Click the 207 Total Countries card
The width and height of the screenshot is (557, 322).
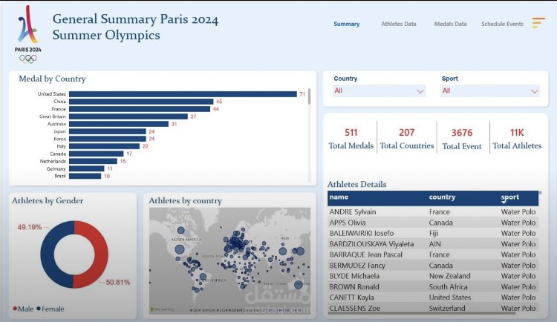(407, 138)
